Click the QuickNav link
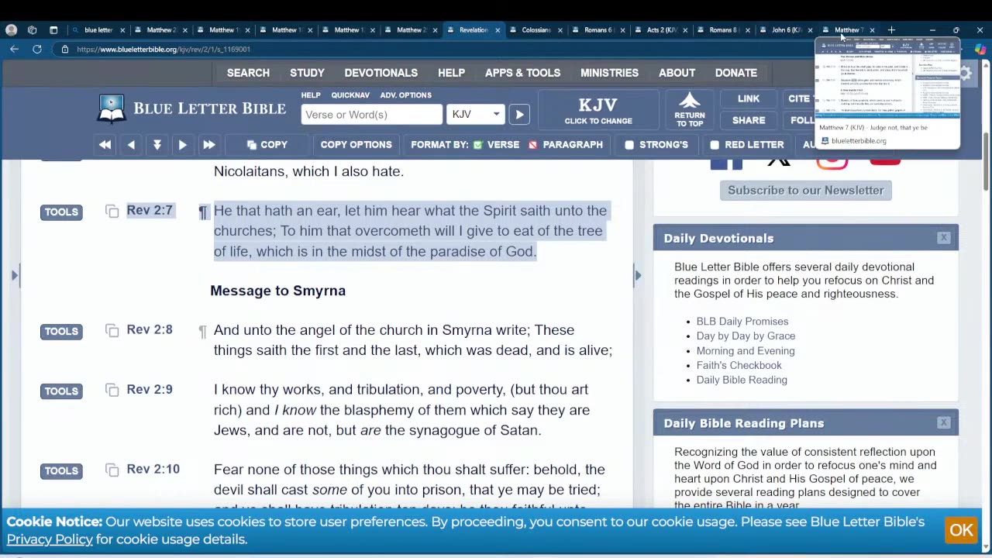The width and height of the screenshot is (992, 558). coord(350,95)
